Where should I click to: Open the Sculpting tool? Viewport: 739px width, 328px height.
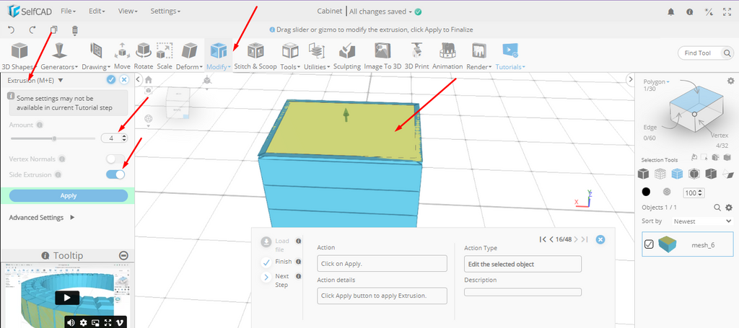346,56
